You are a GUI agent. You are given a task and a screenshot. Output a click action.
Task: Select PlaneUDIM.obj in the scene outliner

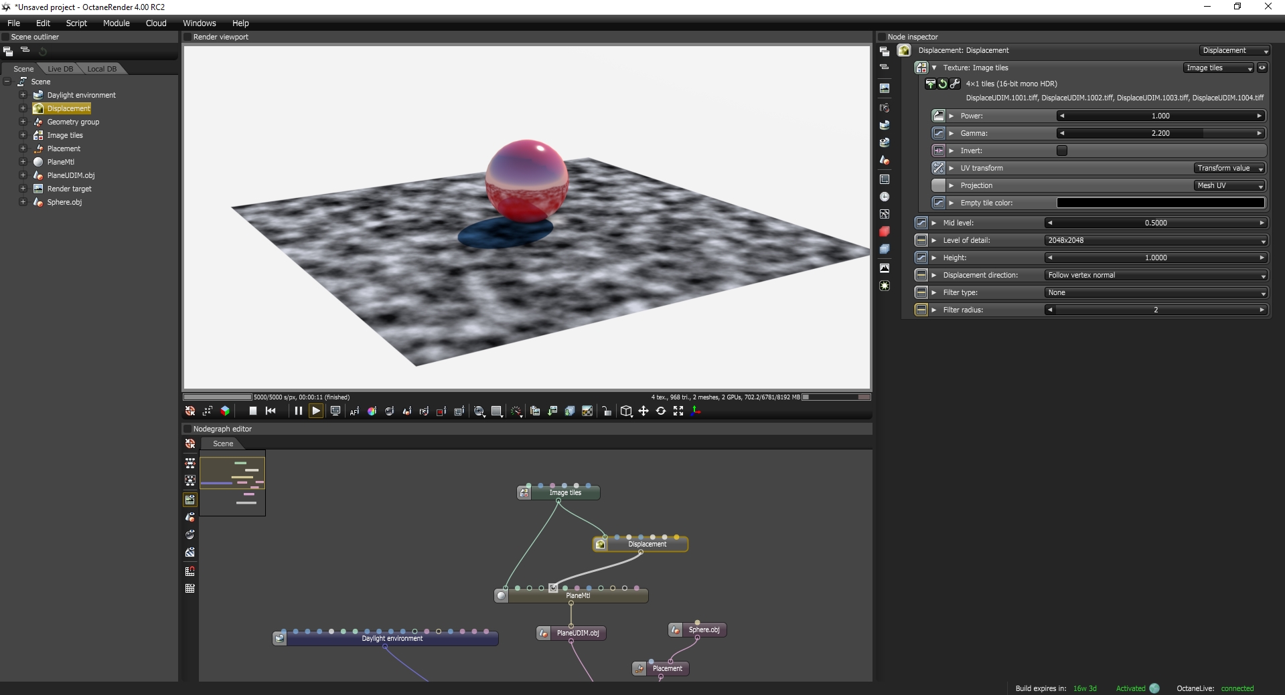71,175
